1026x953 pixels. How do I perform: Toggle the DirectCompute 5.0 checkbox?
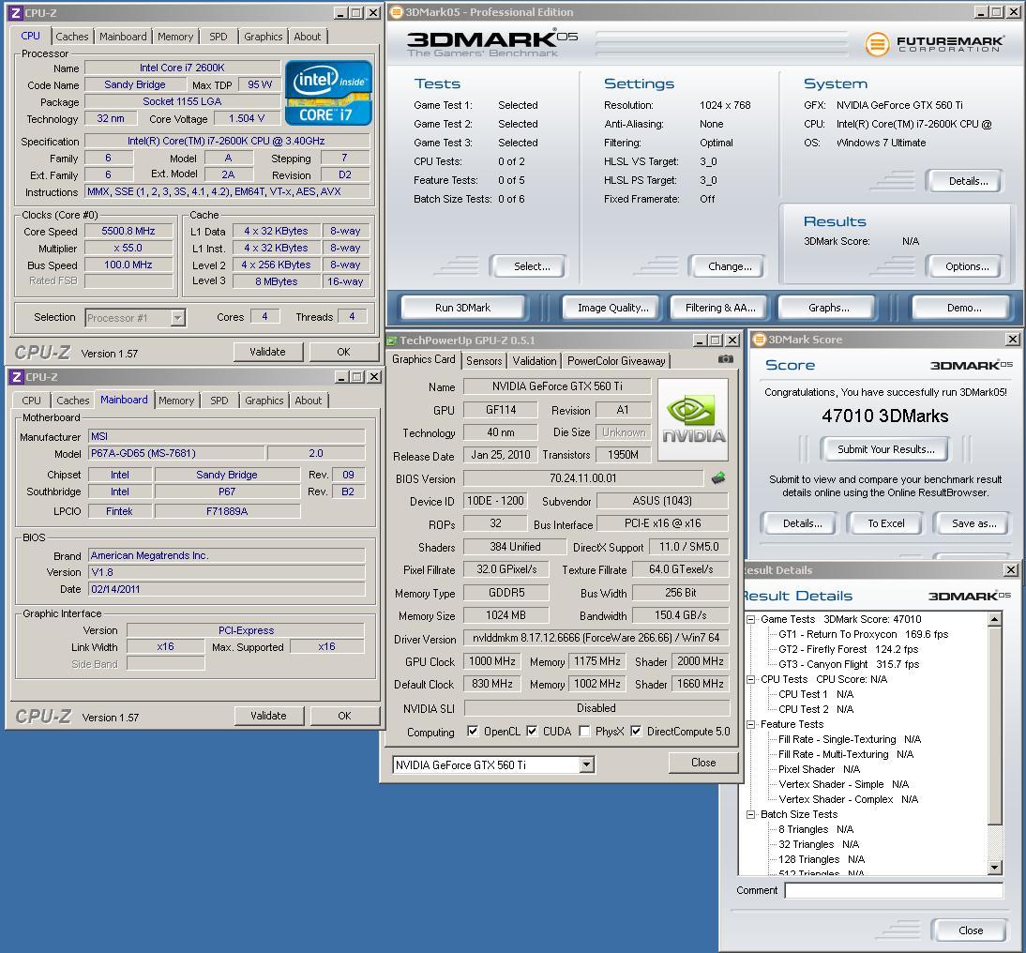[636, 731]
